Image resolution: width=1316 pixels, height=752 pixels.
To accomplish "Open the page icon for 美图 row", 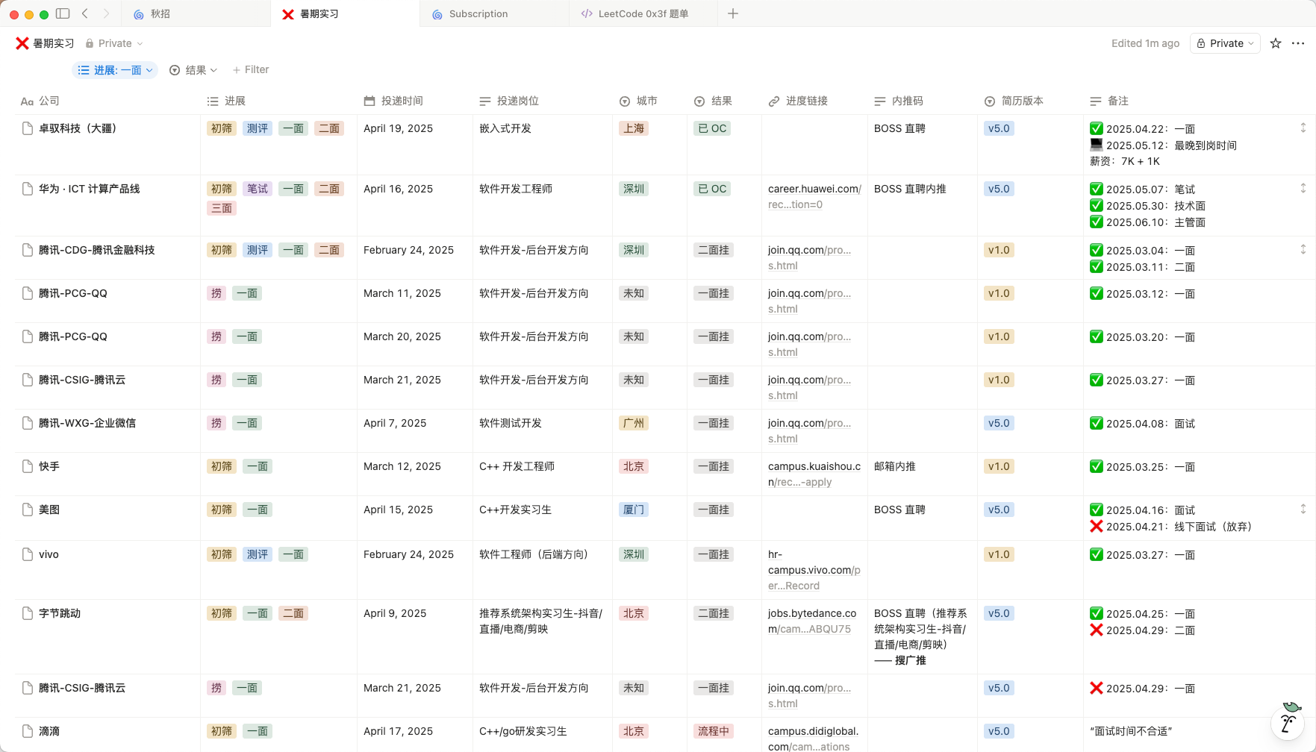I will tap(28, 510).
